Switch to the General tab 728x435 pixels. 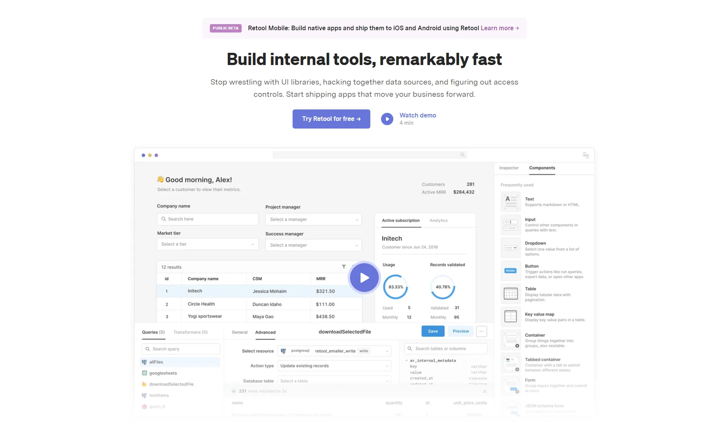[239, 332]
